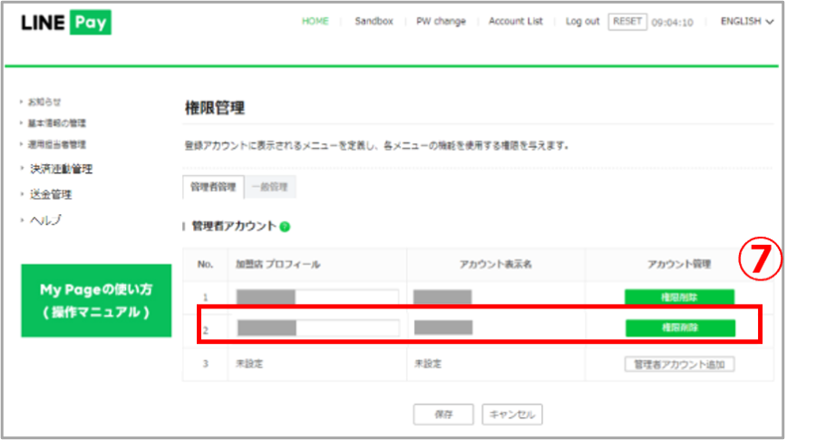Screen dimensions: 816x440
Task: Click the LINE Pay logo
Action: (65, 23)
